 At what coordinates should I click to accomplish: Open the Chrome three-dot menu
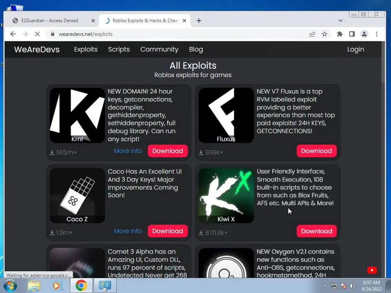tap(376, 34)
